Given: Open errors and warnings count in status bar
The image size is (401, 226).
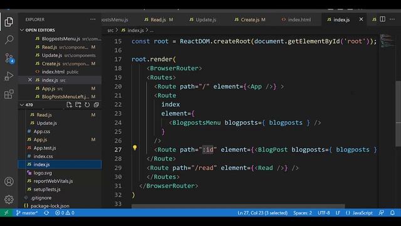Looking at the screenshot, I should 65,213.
